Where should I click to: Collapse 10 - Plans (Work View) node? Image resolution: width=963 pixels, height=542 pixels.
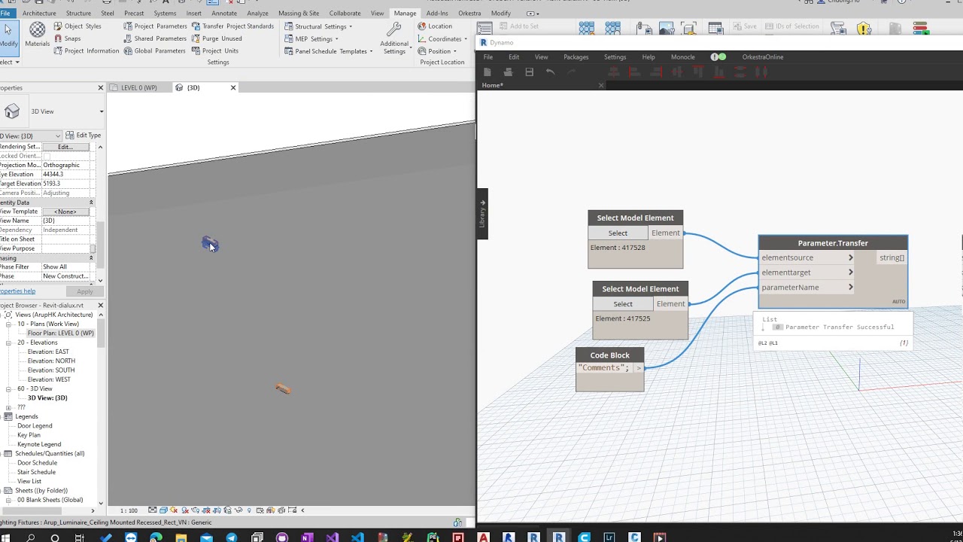click(10, 324)
